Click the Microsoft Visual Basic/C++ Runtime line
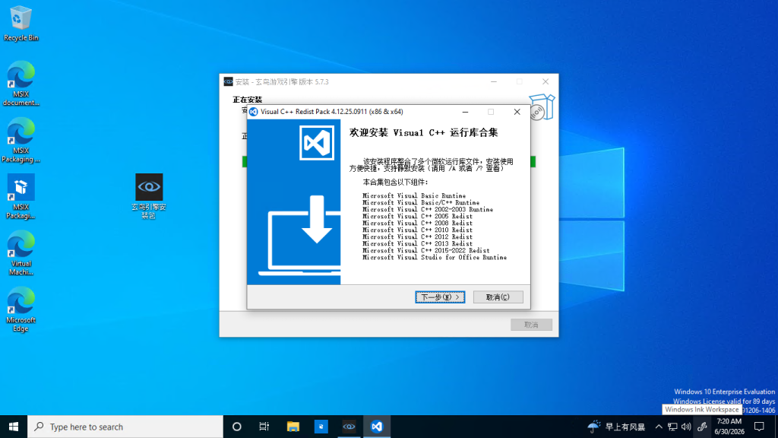This screenshot has width=778, height=438. tap(421, 202)
